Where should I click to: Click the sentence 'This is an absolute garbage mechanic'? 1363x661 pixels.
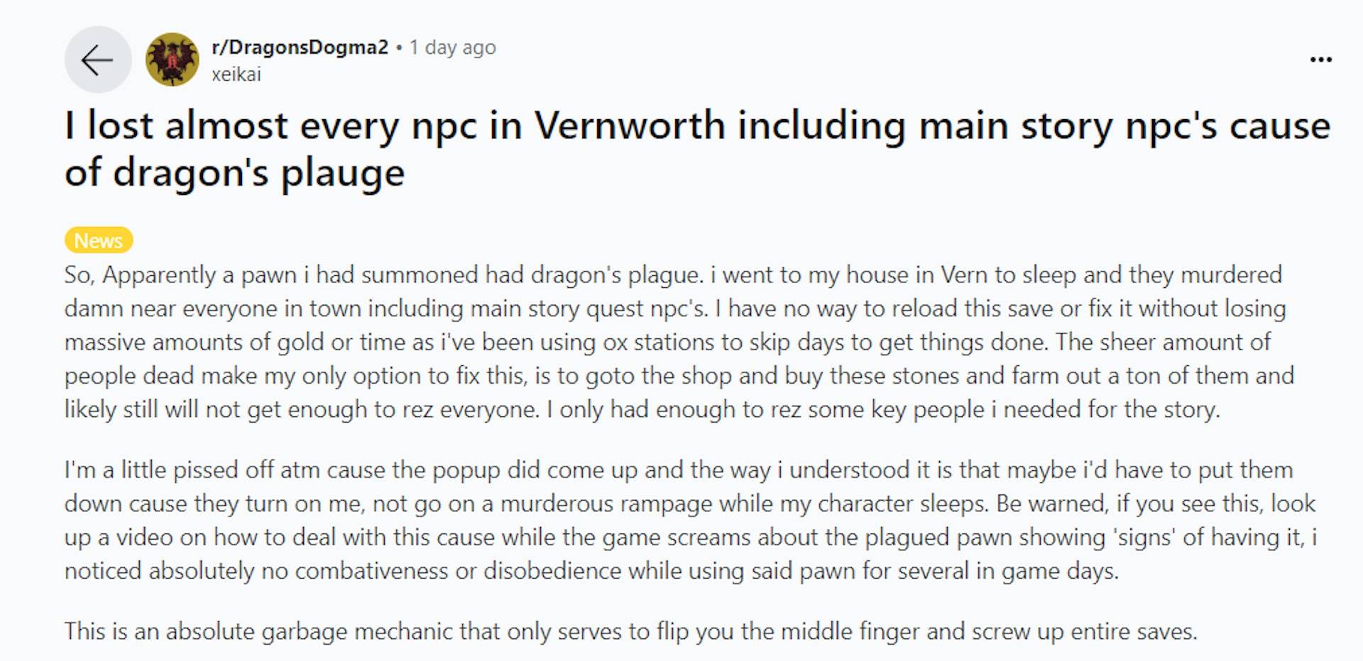pos(630,631)
